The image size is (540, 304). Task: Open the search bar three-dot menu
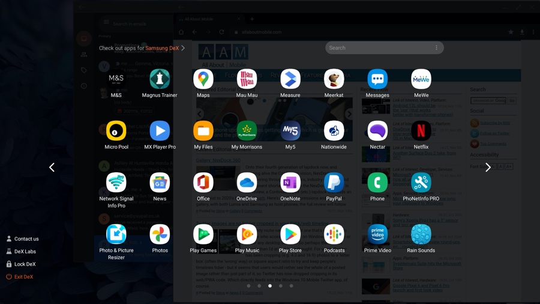click(x=436, y=48)
